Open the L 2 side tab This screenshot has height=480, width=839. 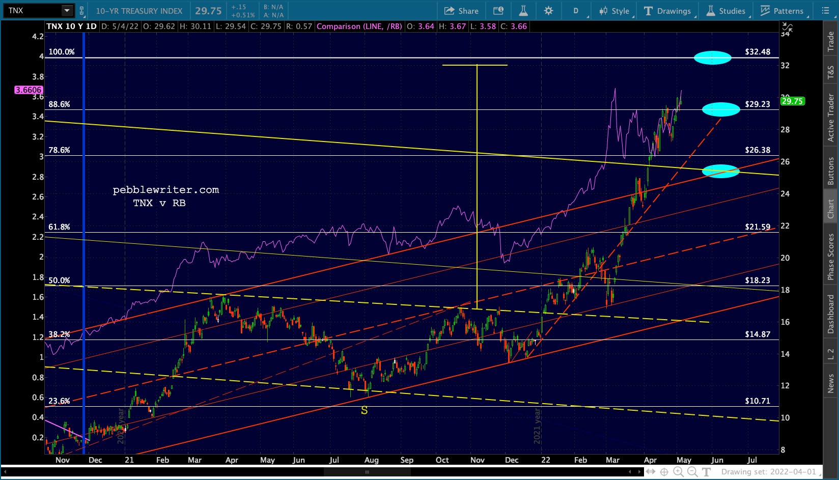pos(831,354)
